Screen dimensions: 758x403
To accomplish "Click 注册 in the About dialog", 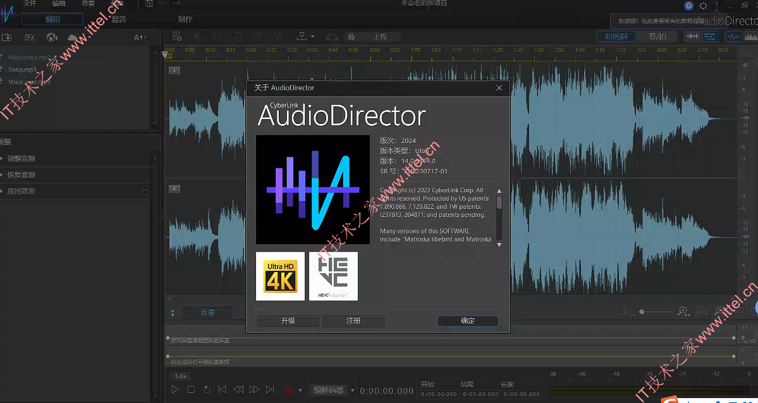I will click(353, 321).
